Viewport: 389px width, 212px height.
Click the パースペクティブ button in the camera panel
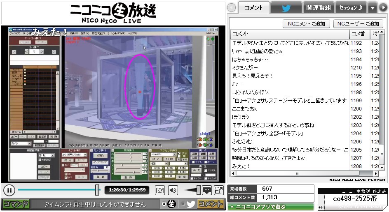pos(100,162)
